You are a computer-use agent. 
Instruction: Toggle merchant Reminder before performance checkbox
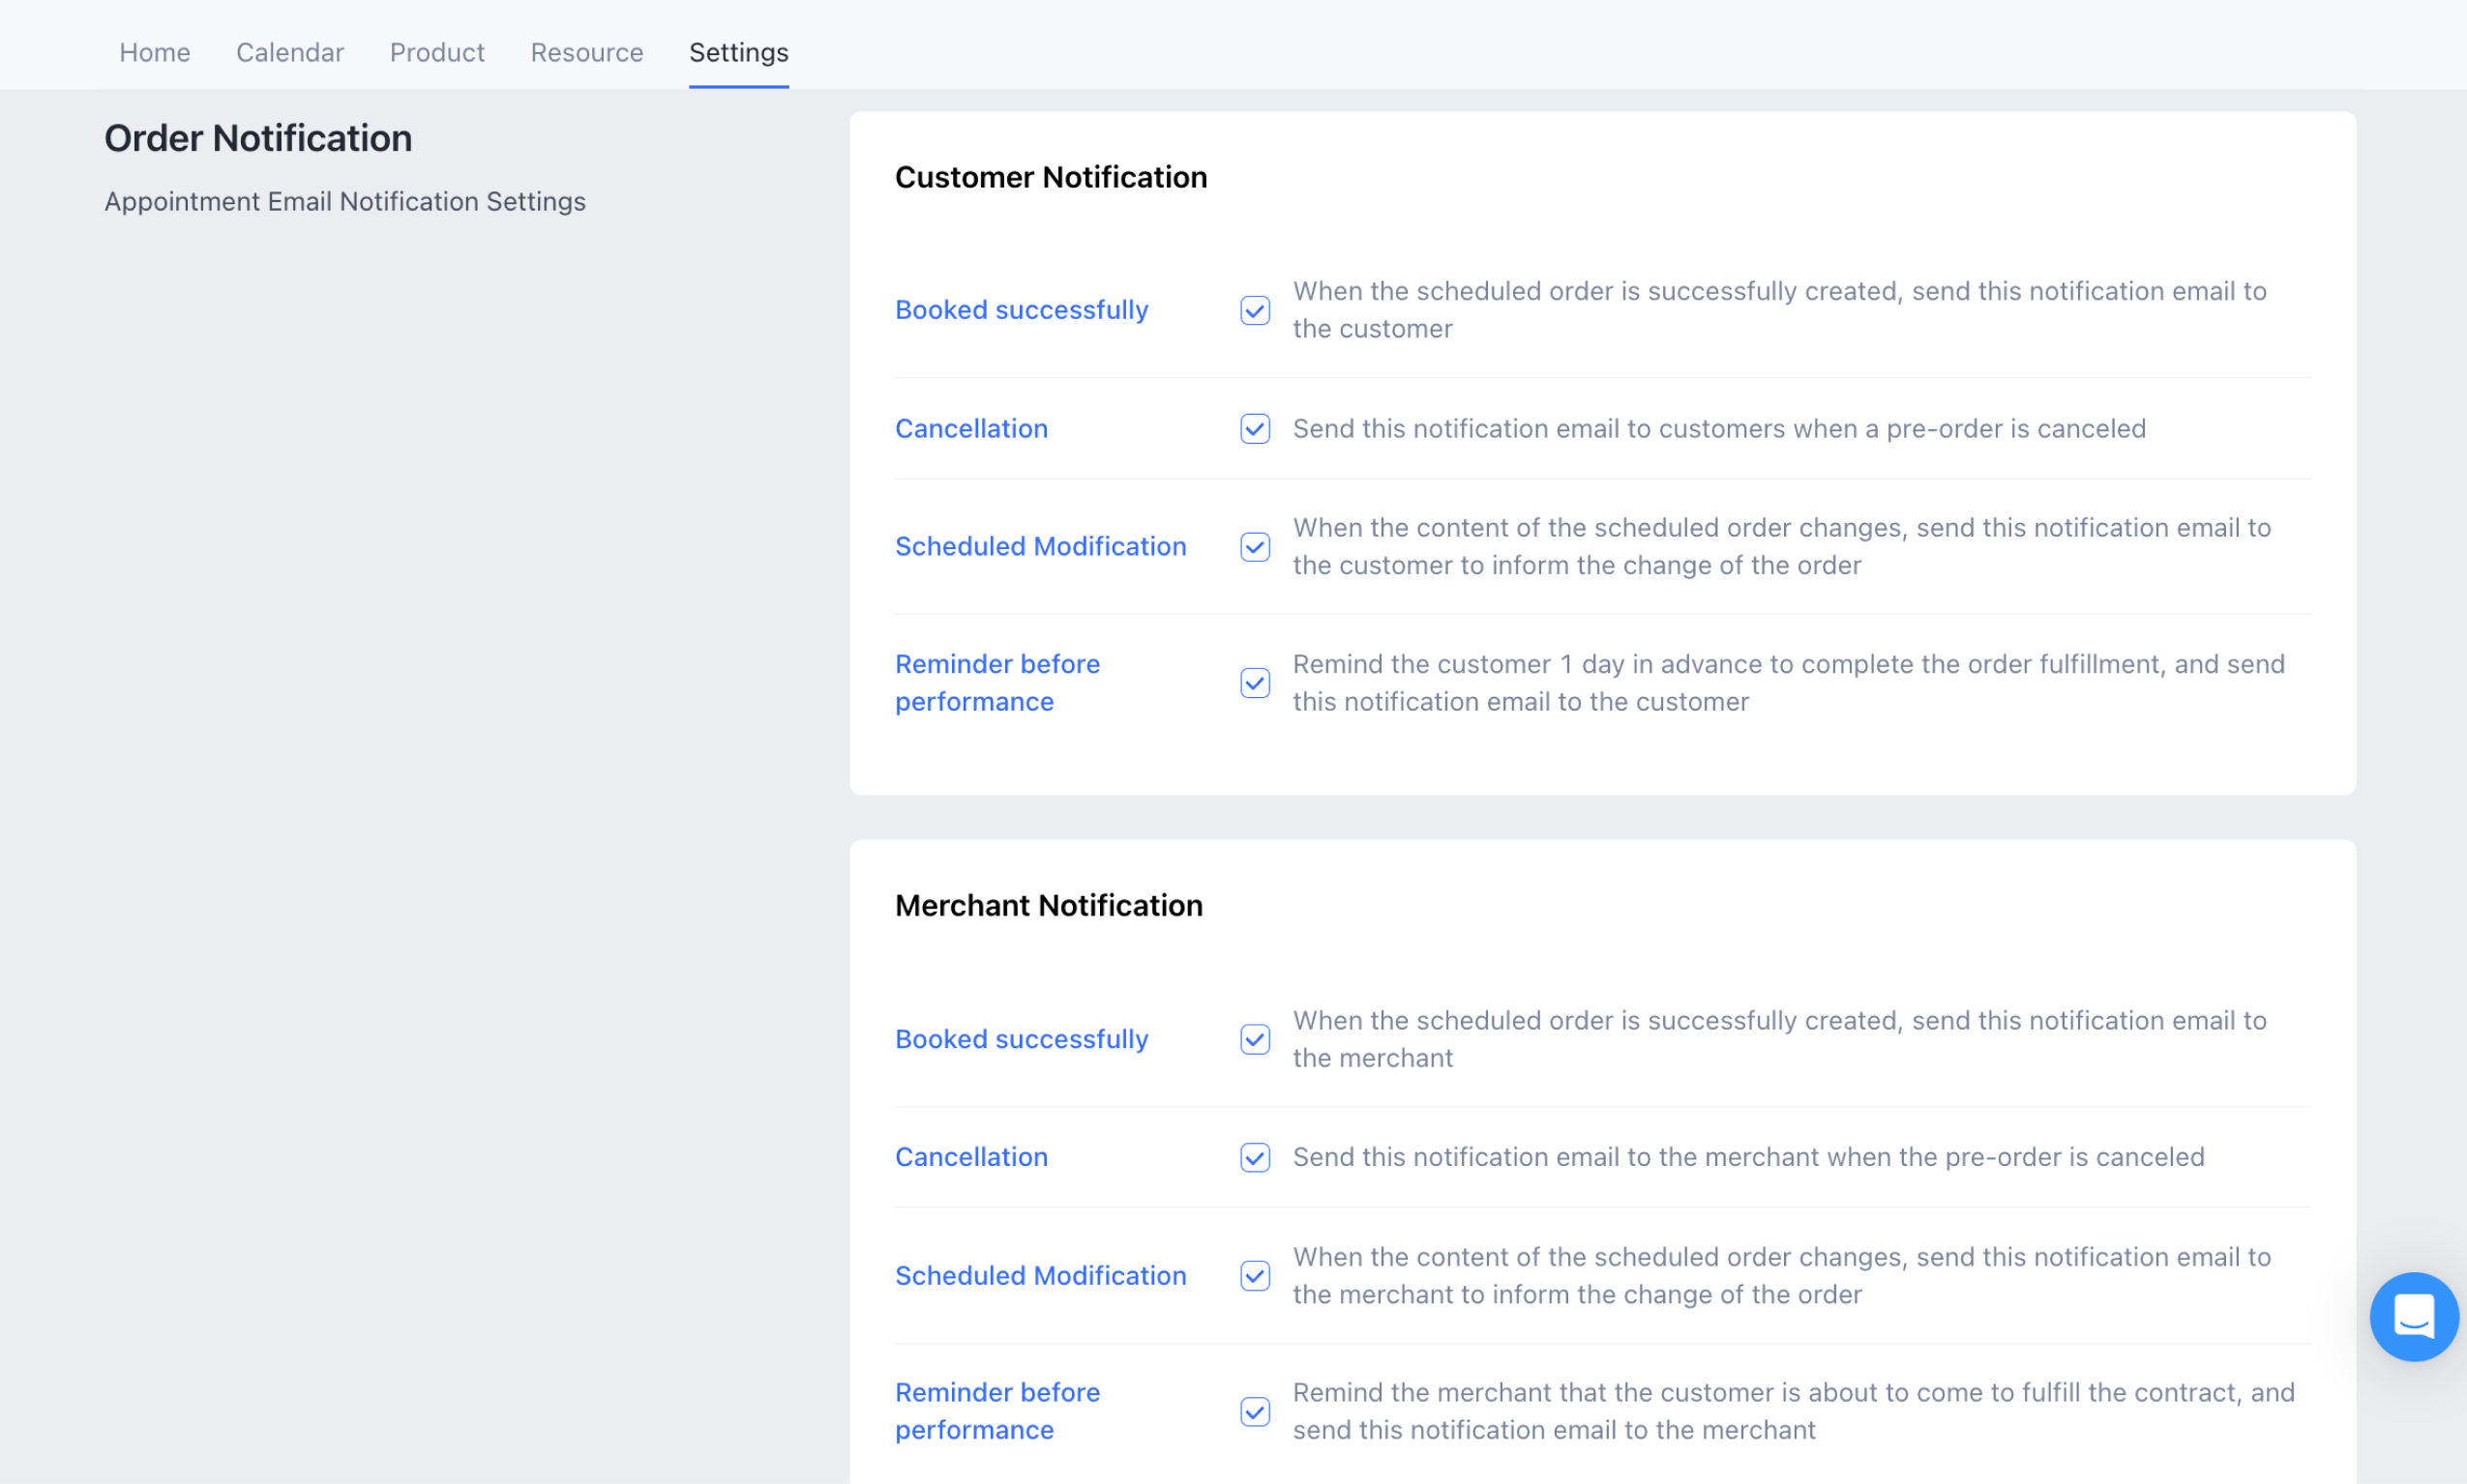pos(1255,1411)
